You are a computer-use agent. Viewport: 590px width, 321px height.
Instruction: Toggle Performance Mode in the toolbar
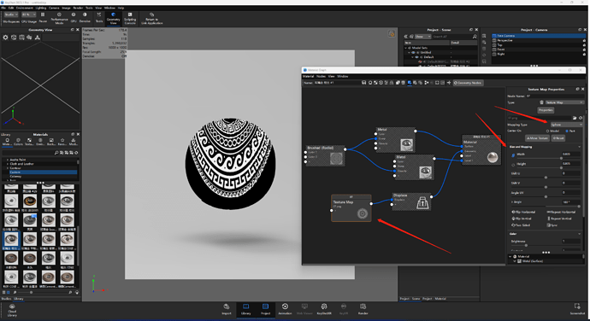(x=59, y=18)
